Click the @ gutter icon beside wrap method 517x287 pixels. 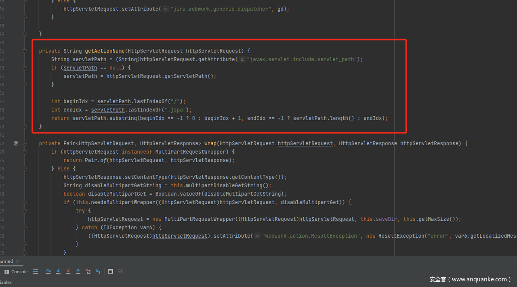click(x=16, y=143)
